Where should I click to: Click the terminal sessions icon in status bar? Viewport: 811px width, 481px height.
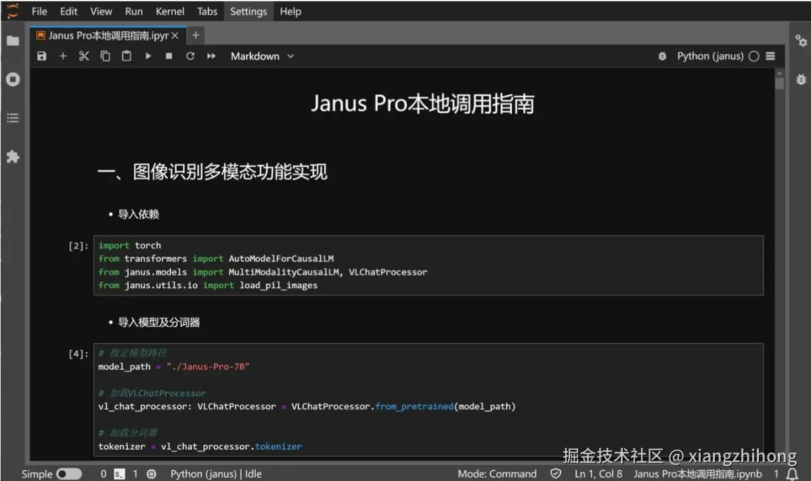point(119,474)
